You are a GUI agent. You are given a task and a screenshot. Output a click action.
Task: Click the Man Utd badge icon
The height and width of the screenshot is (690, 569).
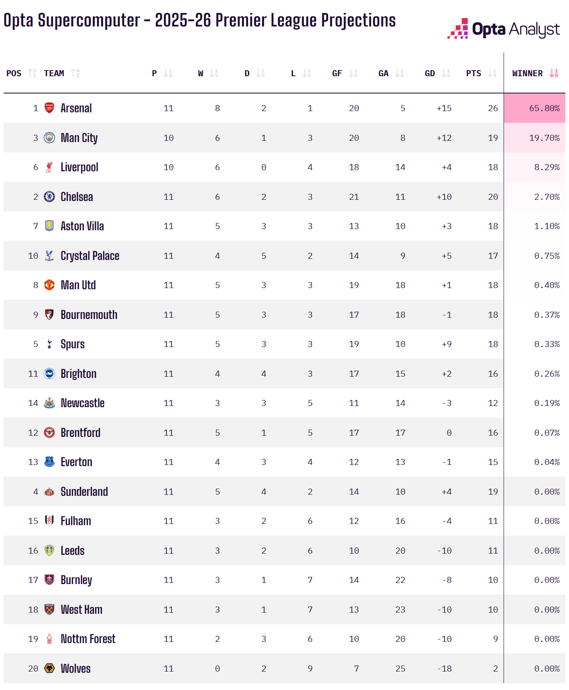pyautogui.click(x=49, y=285)
